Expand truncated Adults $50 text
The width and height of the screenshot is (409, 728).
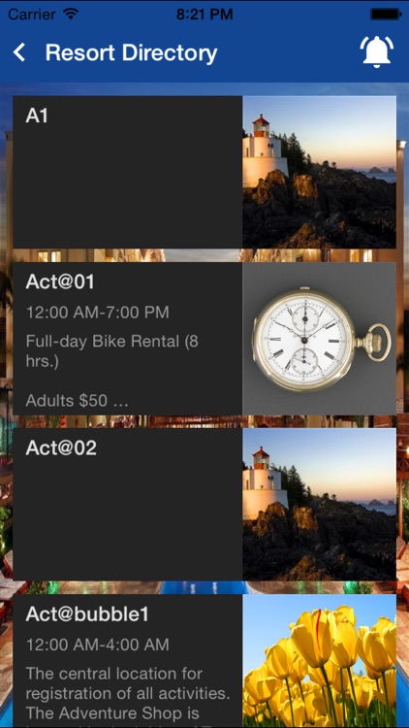click(77, 400)
